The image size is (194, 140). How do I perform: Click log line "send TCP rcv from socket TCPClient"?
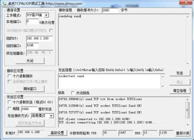click(100, 99)
